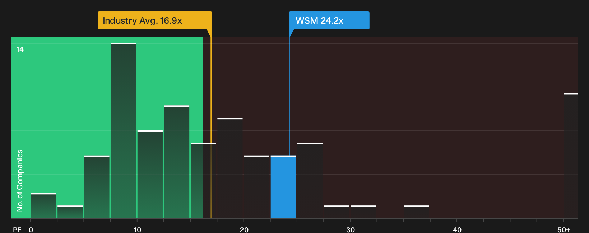Click the axis label 40
Viewport: 589px width, 233px height.
[x=457, y=229]
